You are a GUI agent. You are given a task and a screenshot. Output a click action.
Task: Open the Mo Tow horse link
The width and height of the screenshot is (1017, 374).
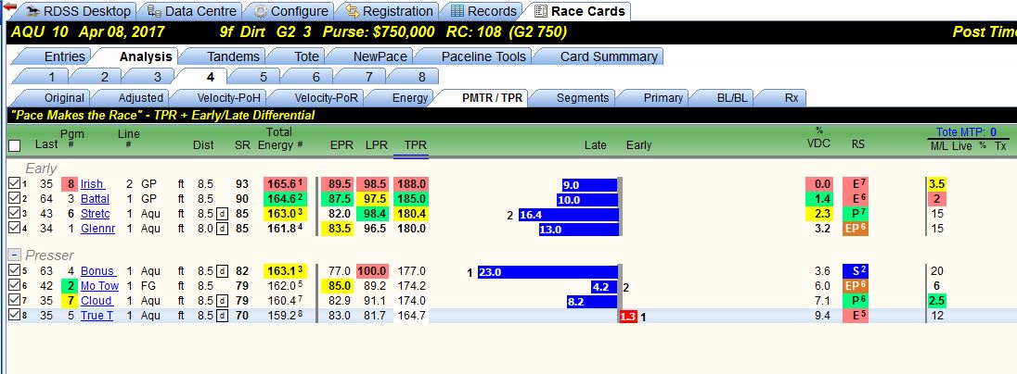pyautogui.click(x=99, y=286)
